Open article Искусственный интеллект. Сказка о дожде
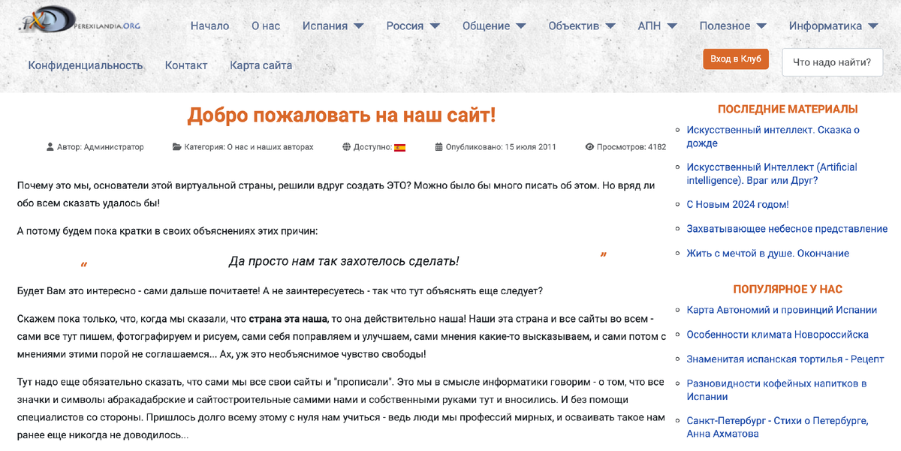 pos(773,137)
